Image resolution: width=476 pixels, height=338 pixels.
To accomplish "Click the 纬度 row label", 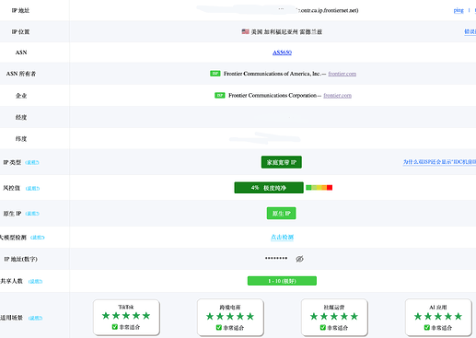I will pyautogui.click(x=21, y=139).
